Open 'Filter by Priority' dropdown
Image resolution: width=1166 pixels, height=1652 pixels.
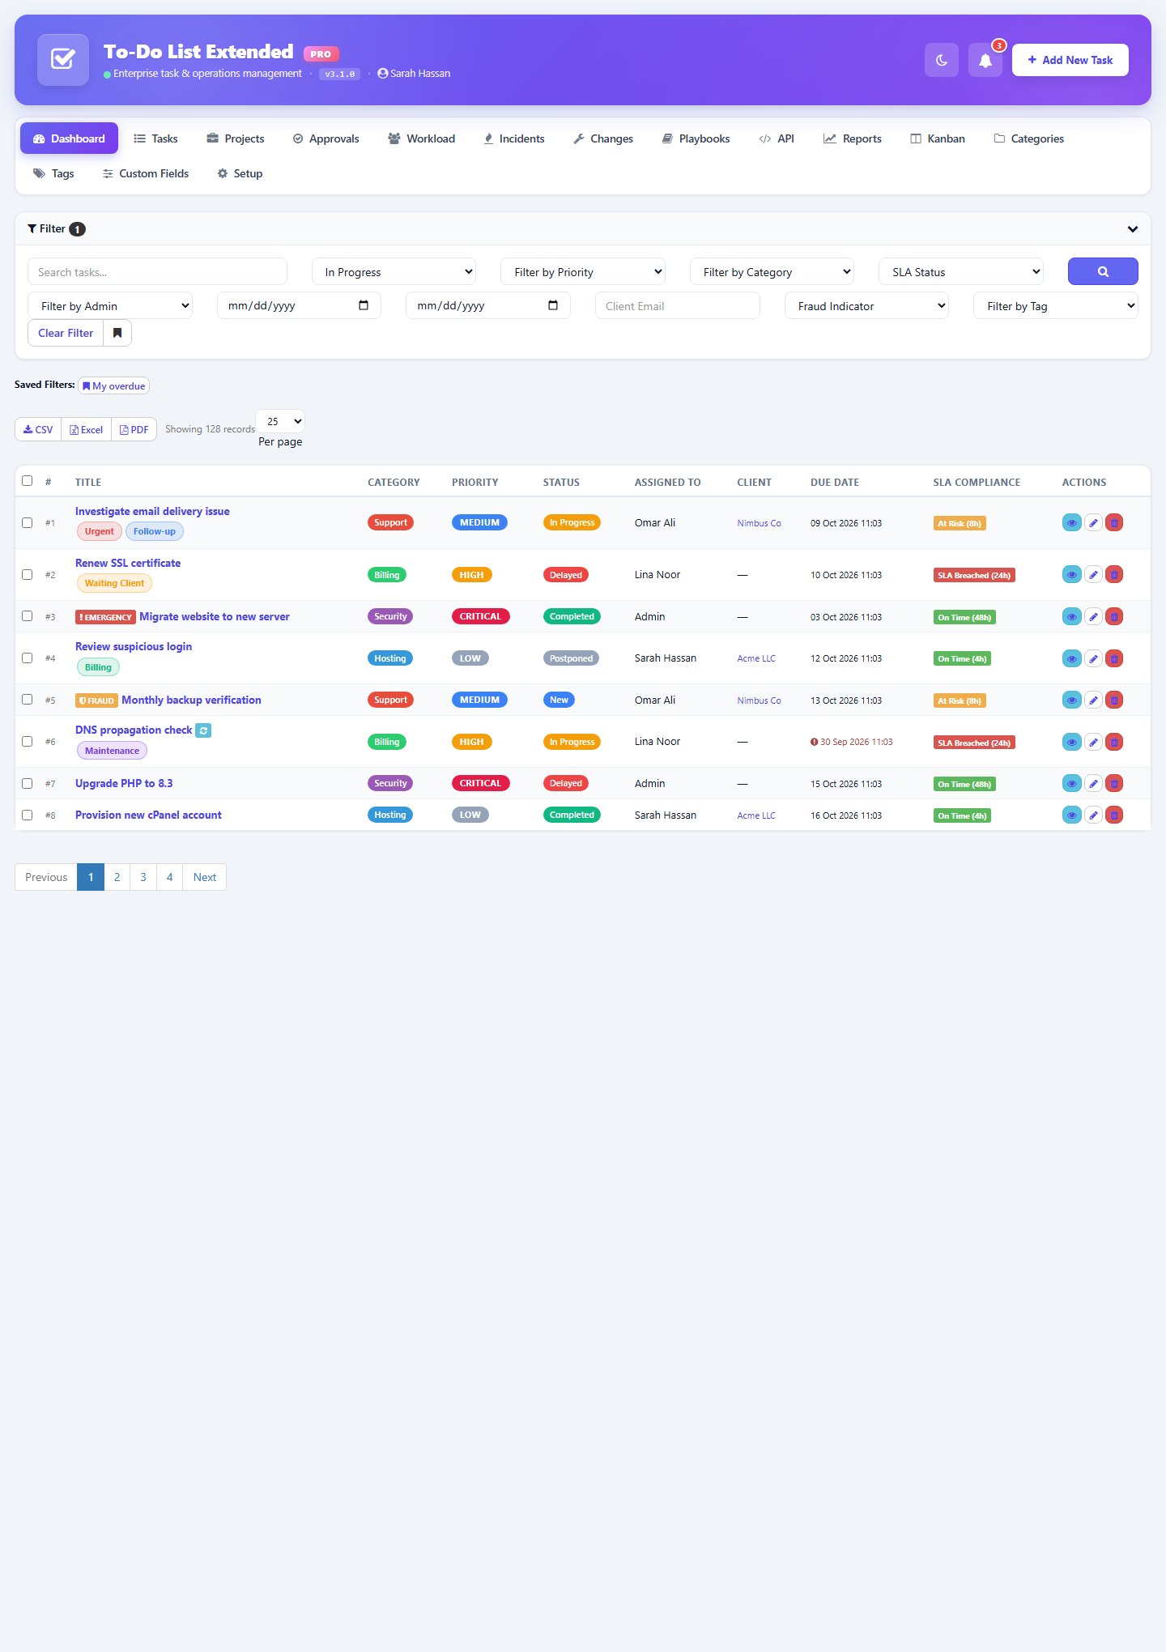583,272
